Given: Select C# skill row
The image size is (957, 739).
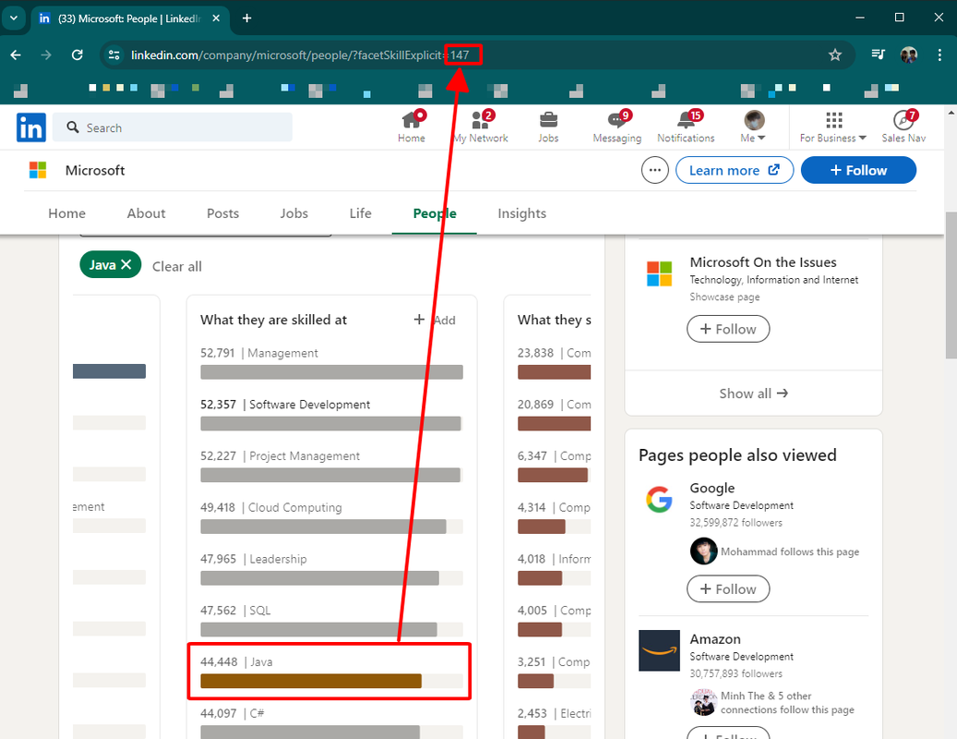Looking at the screenshot, I should coord(331,722).
